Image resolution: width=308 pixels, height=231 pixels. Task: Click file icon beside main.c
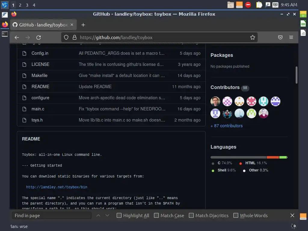point(24,109)
